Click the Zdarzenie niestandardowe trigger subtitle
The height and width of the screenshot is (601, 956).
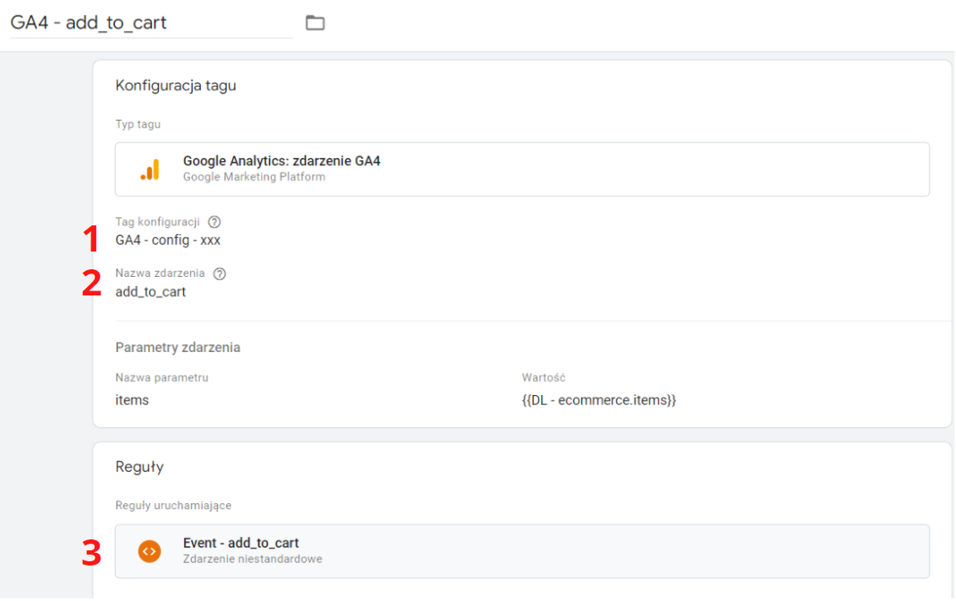[253, 559]
